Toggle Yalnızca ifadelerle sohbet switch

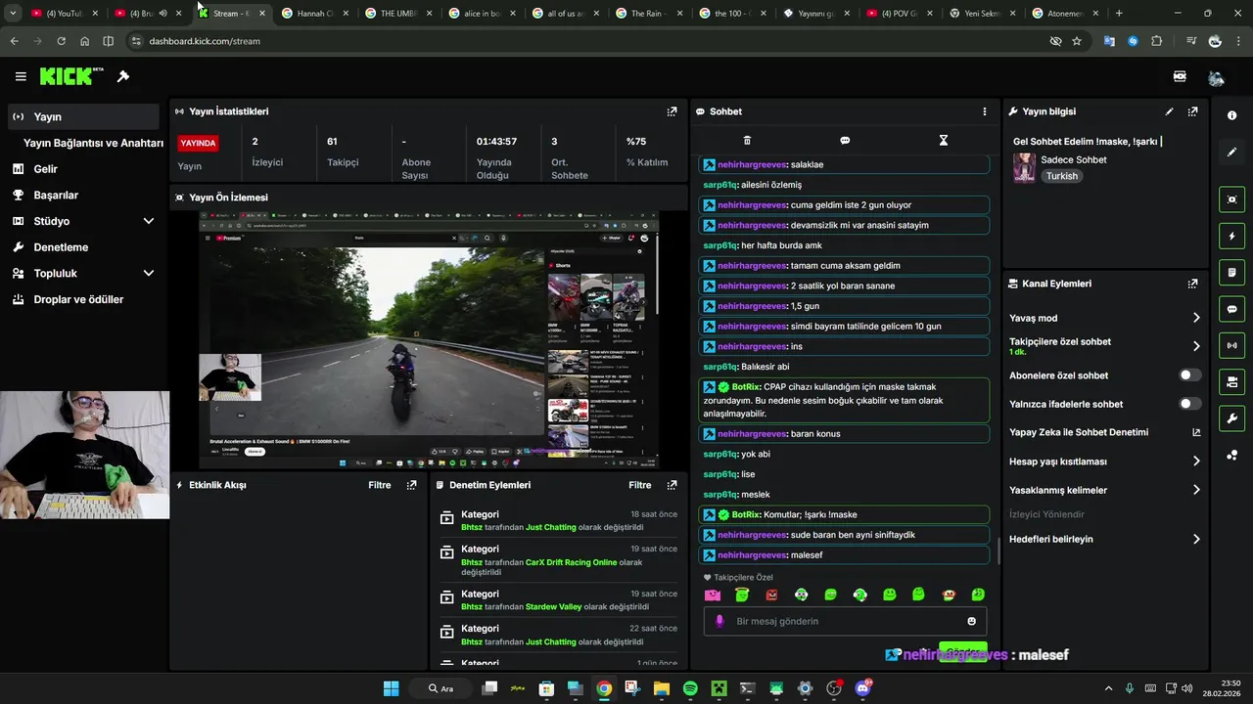pyautogui.click(x=1189, y=404)
